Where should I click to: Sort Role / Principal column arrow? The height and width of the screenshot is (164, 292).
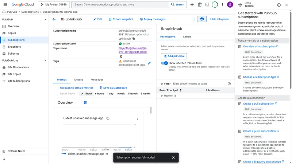click(x=181, y=90)
